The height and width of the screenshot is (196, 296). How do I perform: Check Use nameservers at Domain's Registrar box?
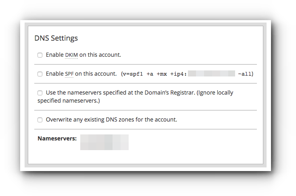coord(40,93)
